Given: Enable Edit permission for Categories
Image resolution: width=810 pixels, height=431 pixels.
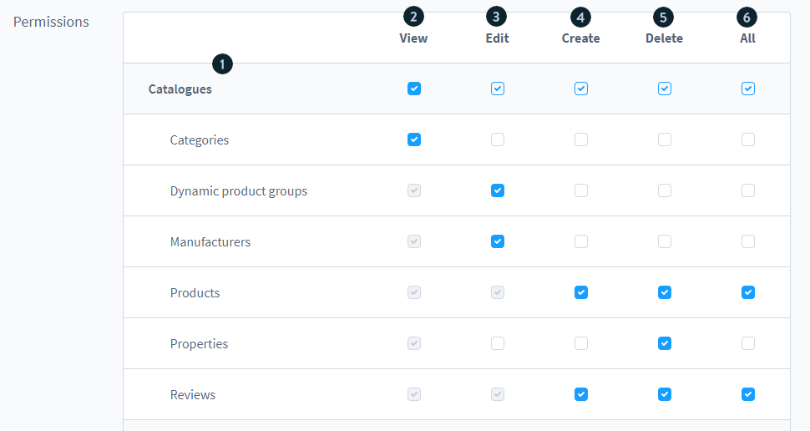Looking at the screenshot, I should 498,139.
